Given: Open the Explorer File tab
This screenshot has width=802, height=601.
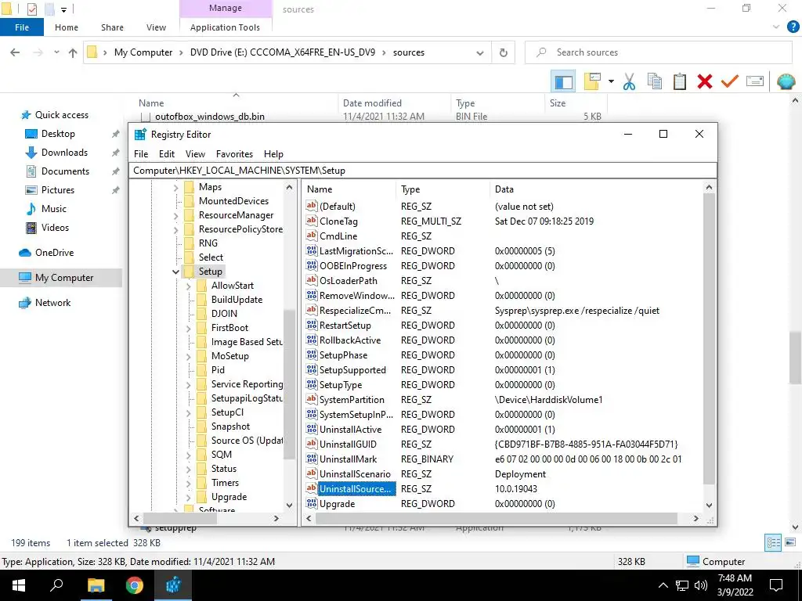Looking at the screenshot, I should point(21,27).
